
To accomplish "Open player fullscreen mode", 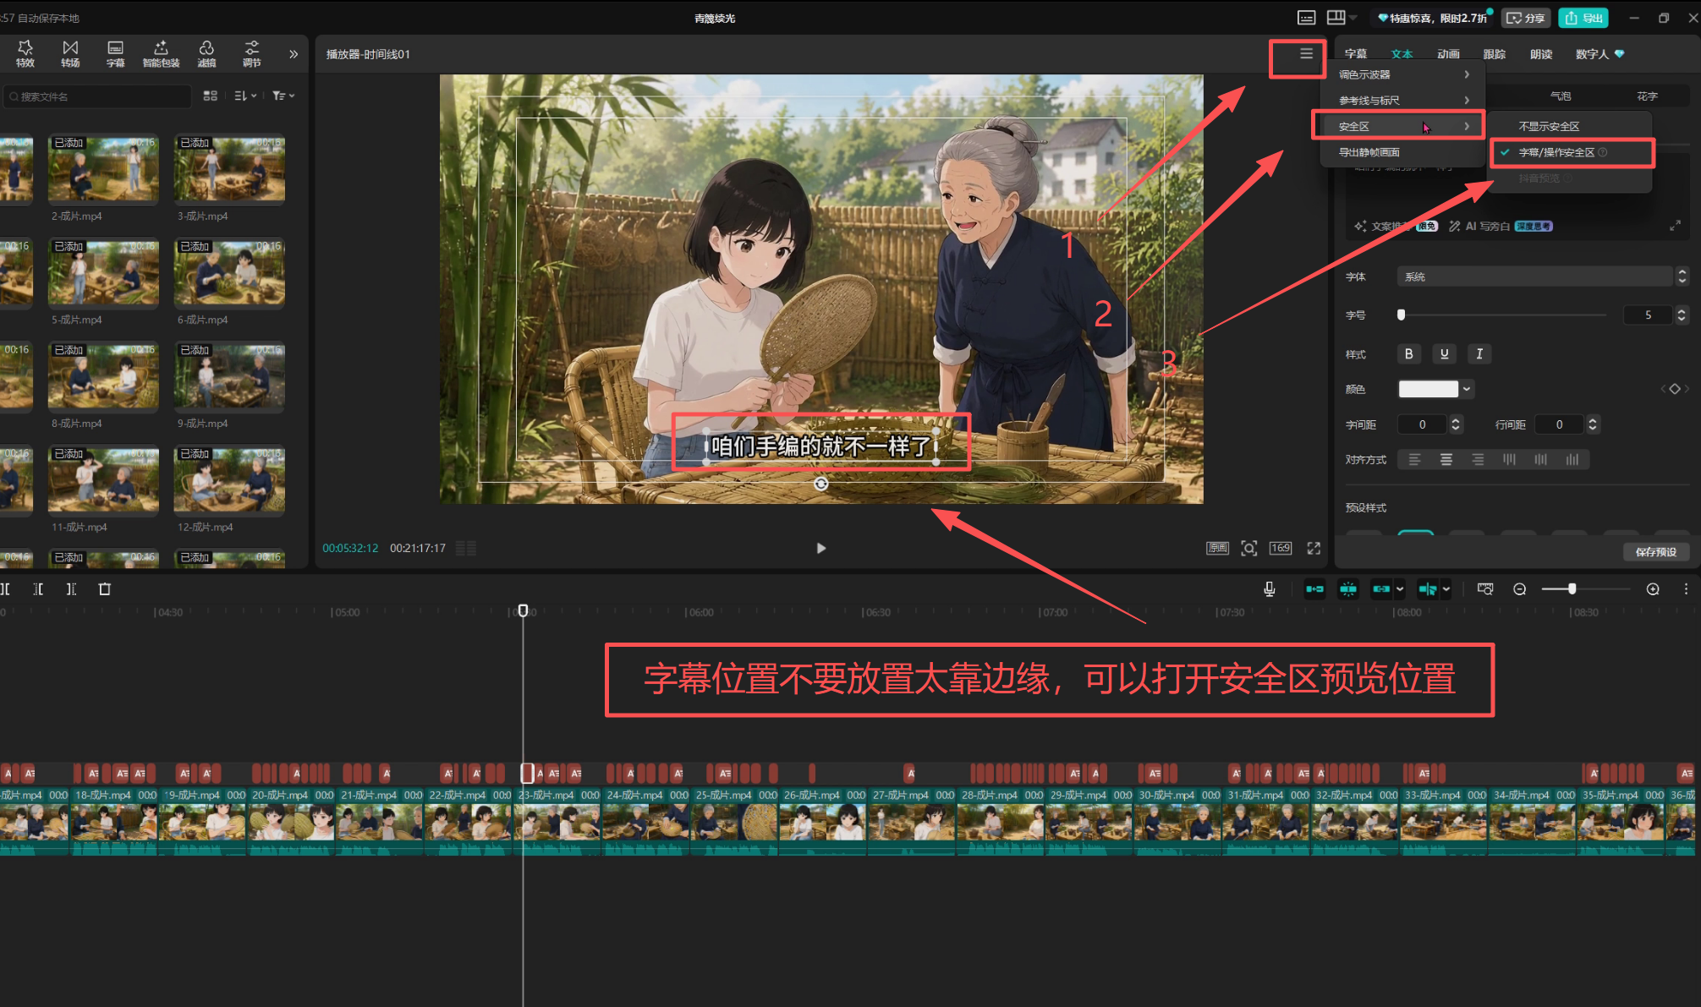I will (1314, 548).
